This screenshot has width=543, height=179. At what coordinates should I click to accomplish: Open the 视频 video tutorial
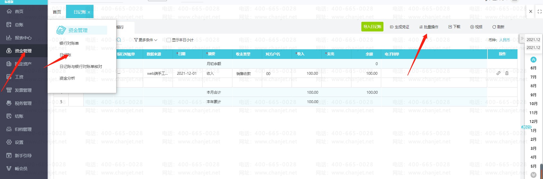click(x=476, y=27)
